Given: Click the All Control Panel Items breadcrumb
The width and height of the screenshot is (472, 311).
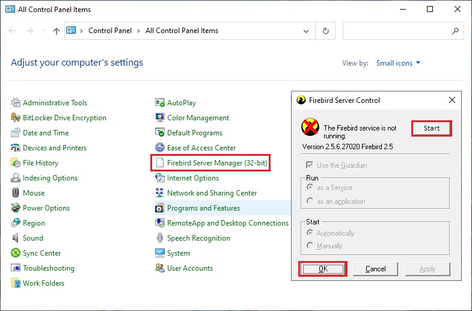Looking at the screenshot, I should click(182, 31).
